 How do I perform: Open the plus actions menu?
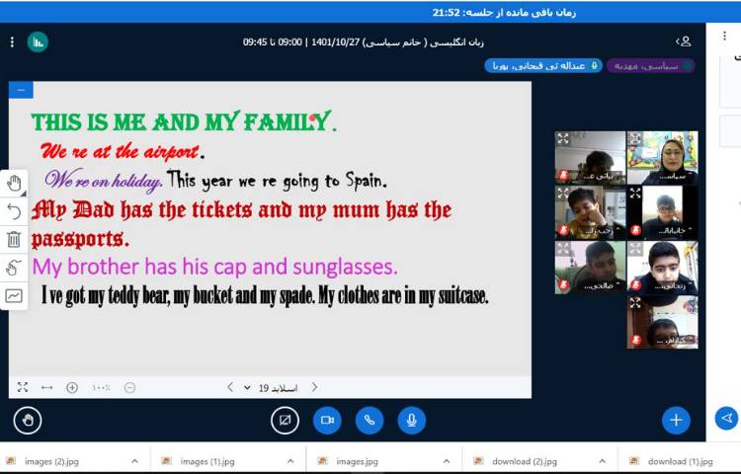tap(676, 420)
